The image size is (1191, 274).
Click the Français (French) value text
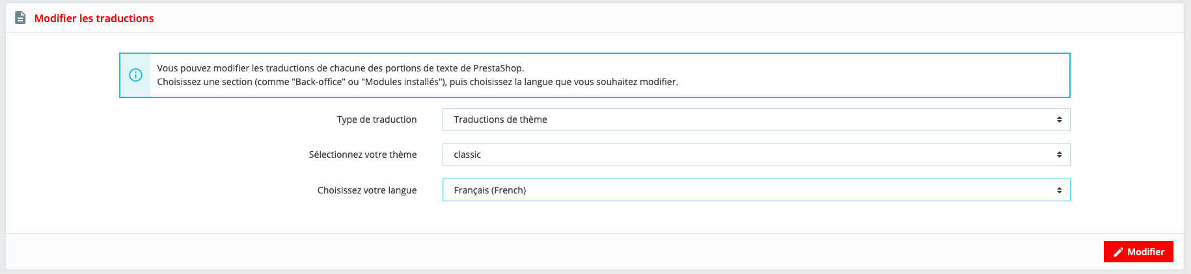[489, 190]
